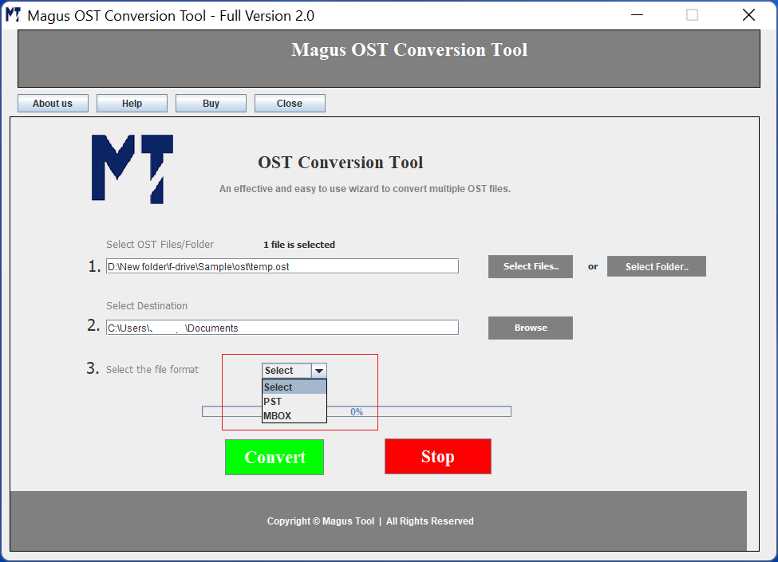Choose MBOX as the output format
This screenshot has width=778, height=562.
pyautogui.click(x=294, y=416)
